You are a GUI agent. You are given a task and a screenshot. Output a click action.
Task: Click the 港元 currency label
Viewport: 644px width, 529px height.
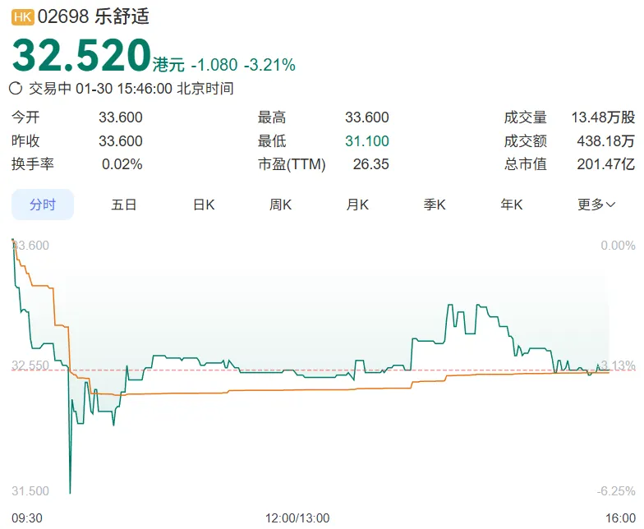point(168,65)
